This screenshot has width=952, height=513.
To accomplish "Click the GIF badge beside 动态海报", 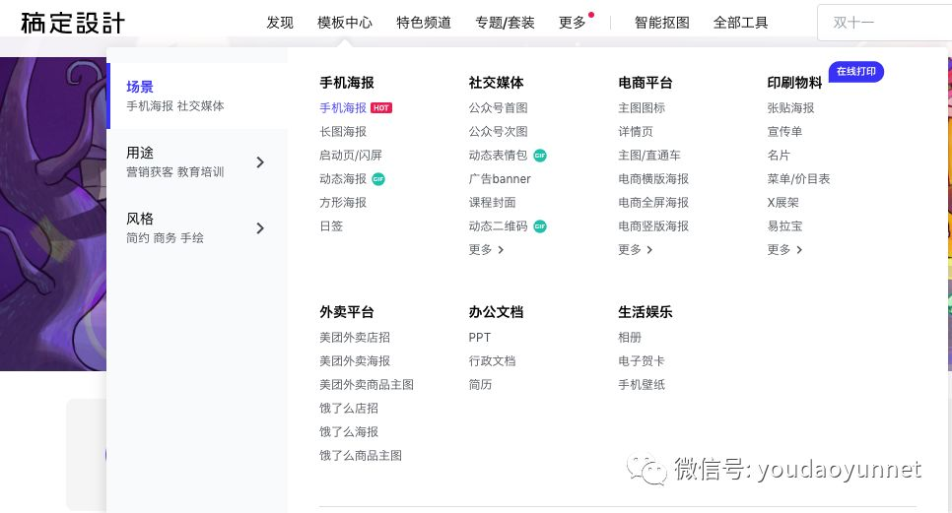I will pyautogui.click(x=378, y=179).
